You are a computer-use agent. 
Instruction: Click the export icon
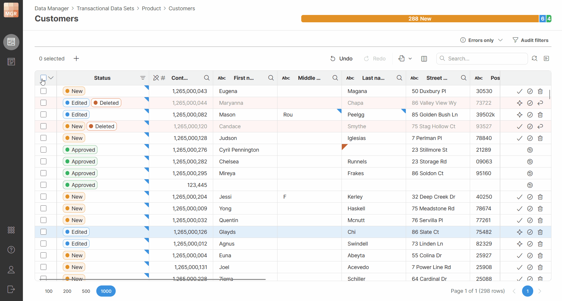click(402, 58)
